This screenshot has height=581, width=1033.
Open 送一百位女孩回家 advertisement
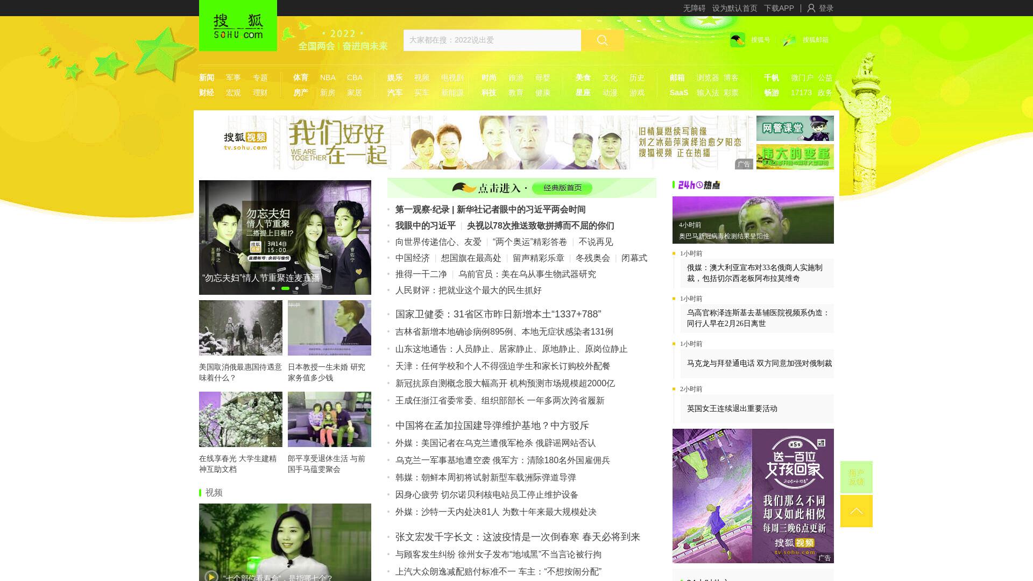753,495
